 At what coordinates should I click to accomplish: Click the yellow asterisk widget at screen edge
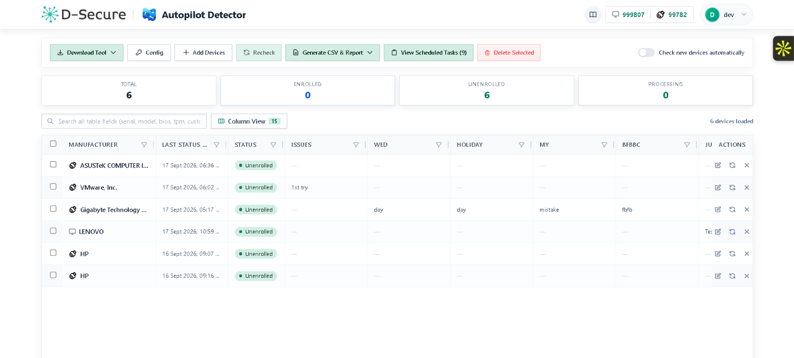[x=783, y=49]
